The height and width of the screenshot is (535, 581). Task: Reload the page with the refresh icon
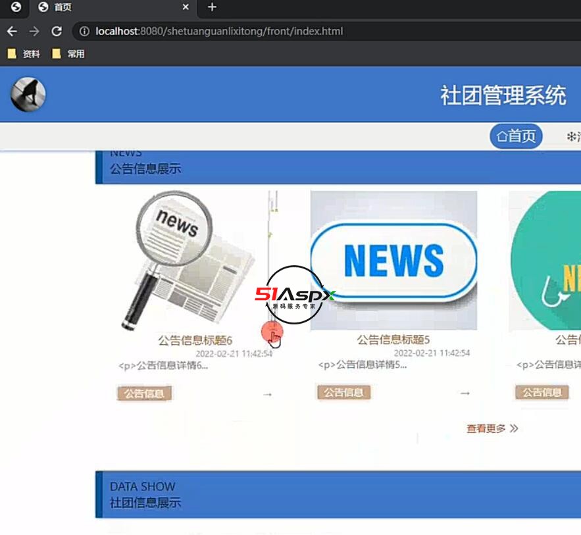pos(57,32)
